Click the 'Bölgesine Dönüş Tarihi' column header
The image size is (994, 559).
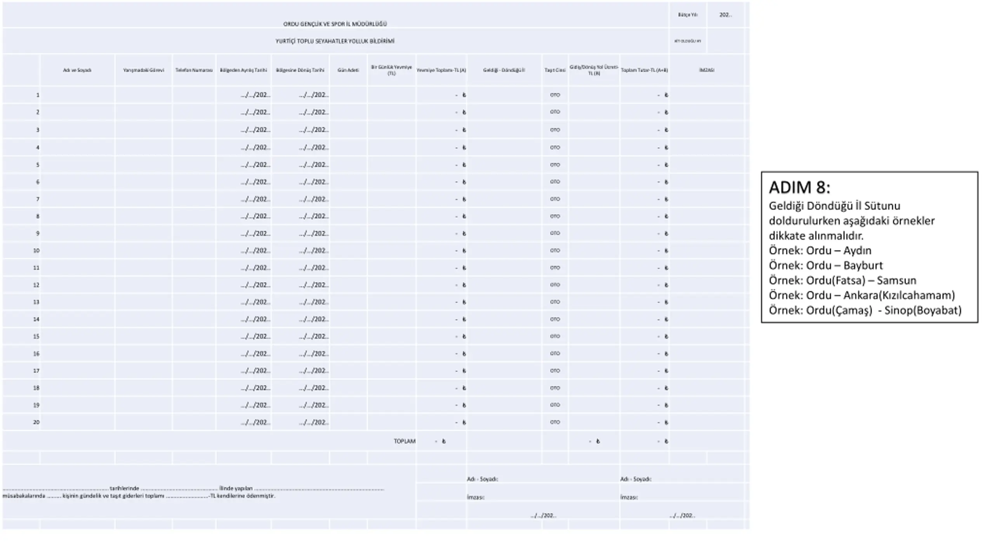point(300,70)
